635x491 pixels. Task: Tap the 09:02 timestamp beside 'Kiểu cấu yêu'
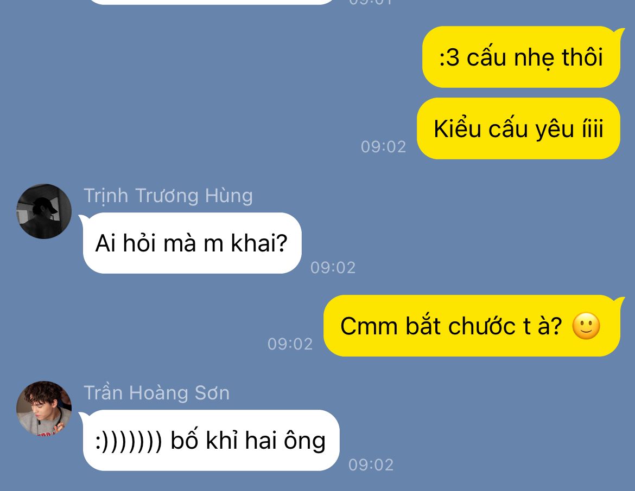coord(383,147)
